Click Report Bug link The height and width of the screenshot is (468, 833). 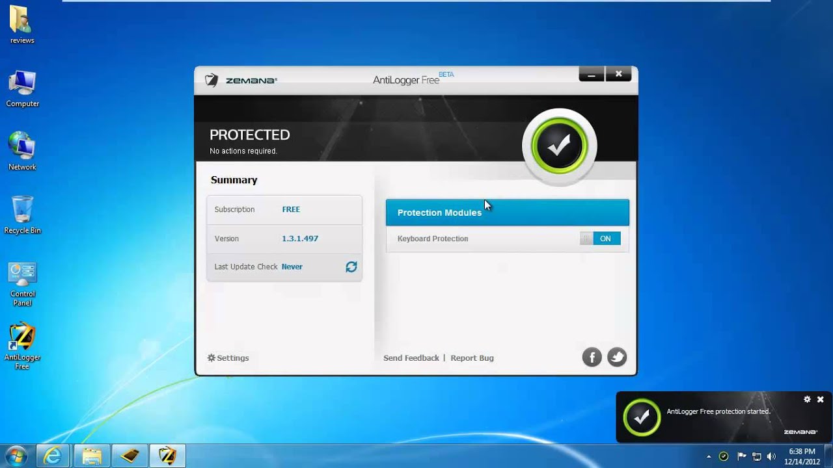click(472, 358)
